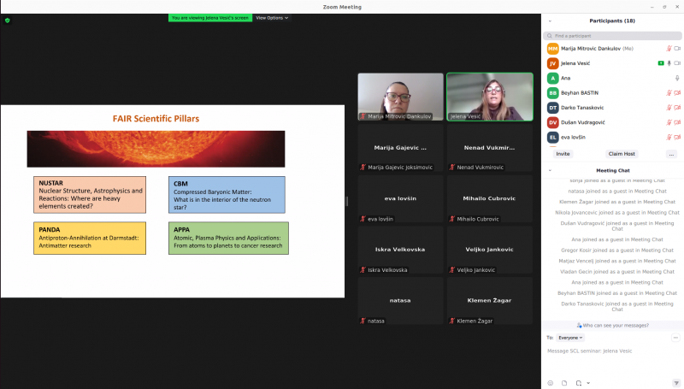Image resolution: width=684 pixels, height=389 pixels.
Task: Click Darko Tanaskovic's camera-off icon
Action: (677, 108)
